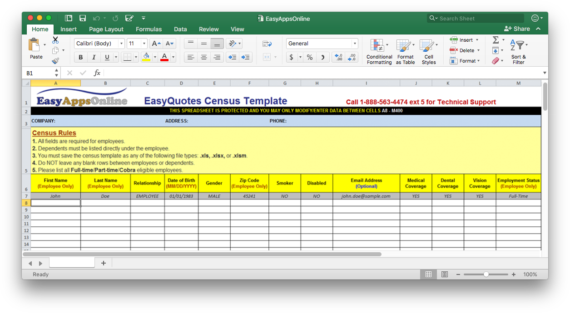Apply Comma Style number format
This screenshot has width=570, height=313.
[323, 57]
